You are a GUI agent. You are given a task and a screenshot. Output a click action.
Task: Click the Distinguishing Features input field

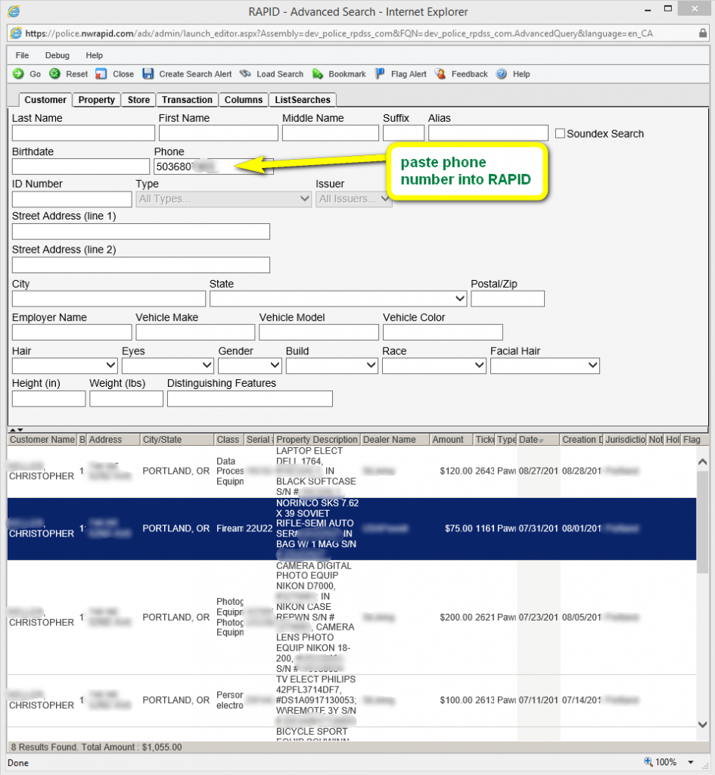point(250,399)
